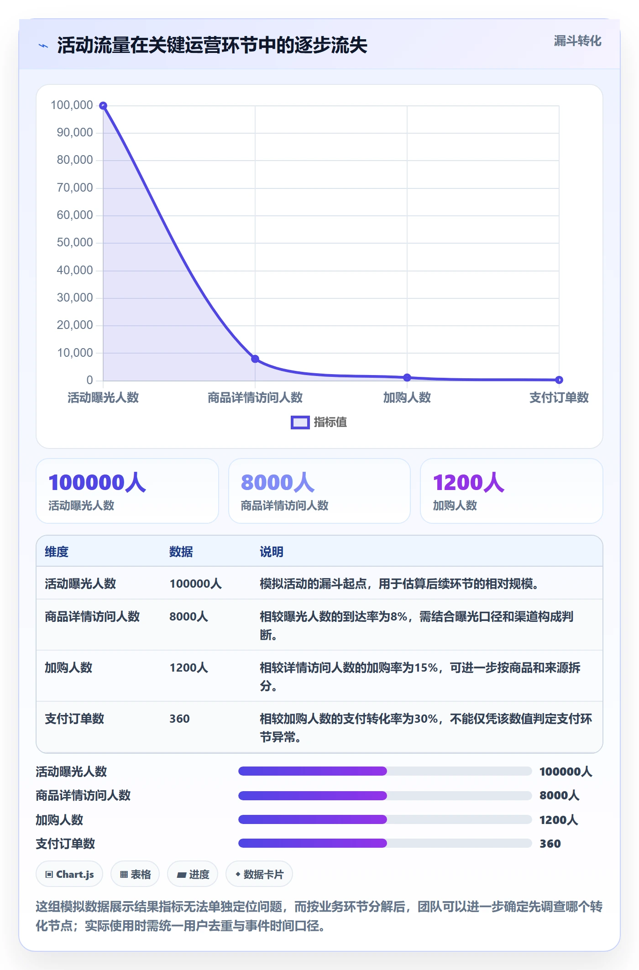Screen dimensions: 639x970
Task: Click the description 模拟活动的漏斗起点
Action: tap(399, 584)
